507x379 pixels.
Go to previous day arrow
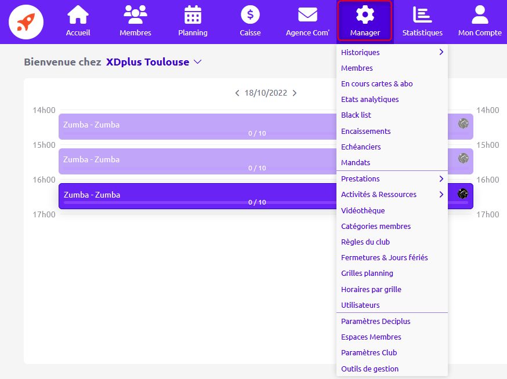(237, 93)
